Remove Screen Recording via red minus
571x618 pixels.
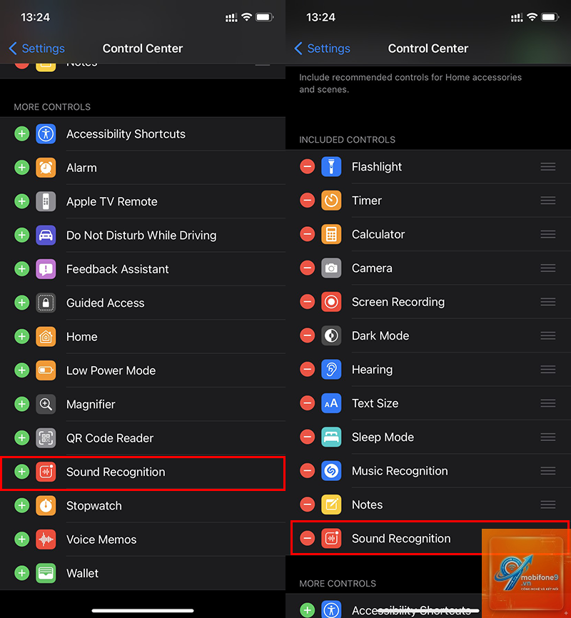[x=307, y=302]
